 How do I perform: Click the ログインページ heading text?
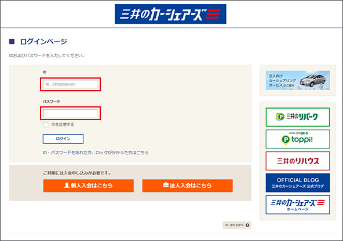pos(43,42)
